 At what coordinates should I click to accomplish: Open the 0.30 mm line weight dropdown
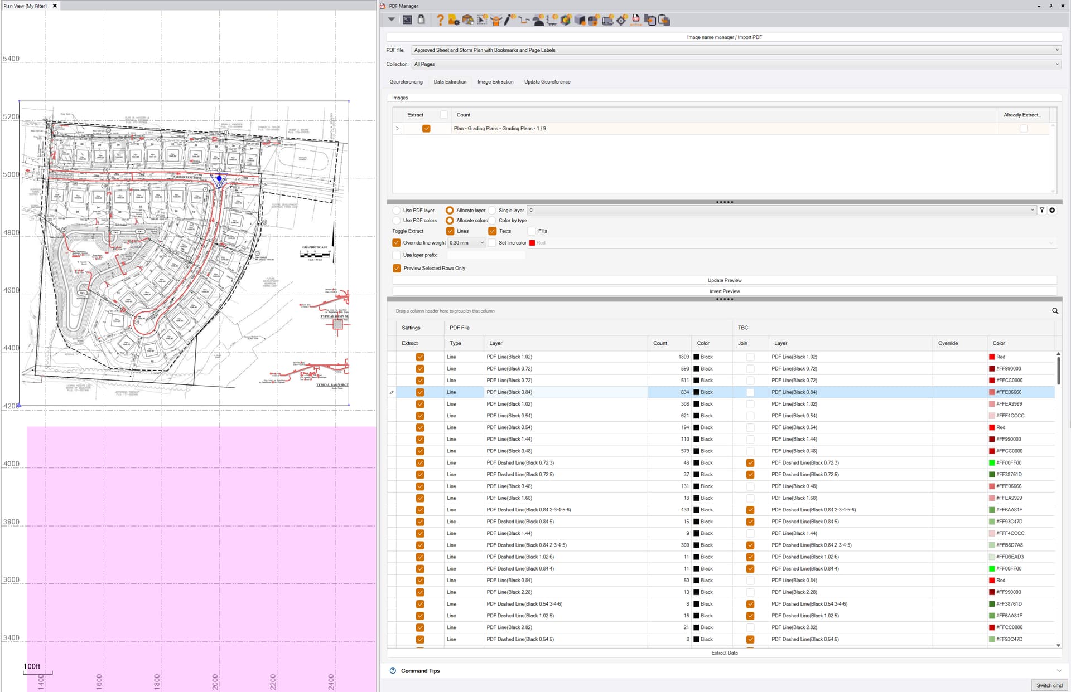tap(482, 243)
